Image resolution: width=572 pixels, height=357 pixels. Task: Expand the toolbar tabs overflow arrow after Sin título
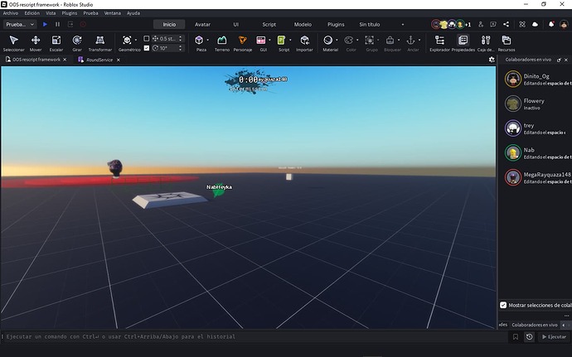[x=403, y=24]
